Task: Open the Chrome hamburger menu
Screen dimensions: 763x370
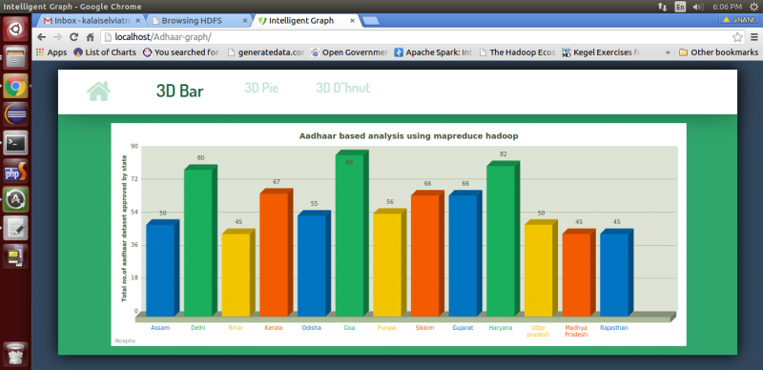Action: tap(753, 36)
